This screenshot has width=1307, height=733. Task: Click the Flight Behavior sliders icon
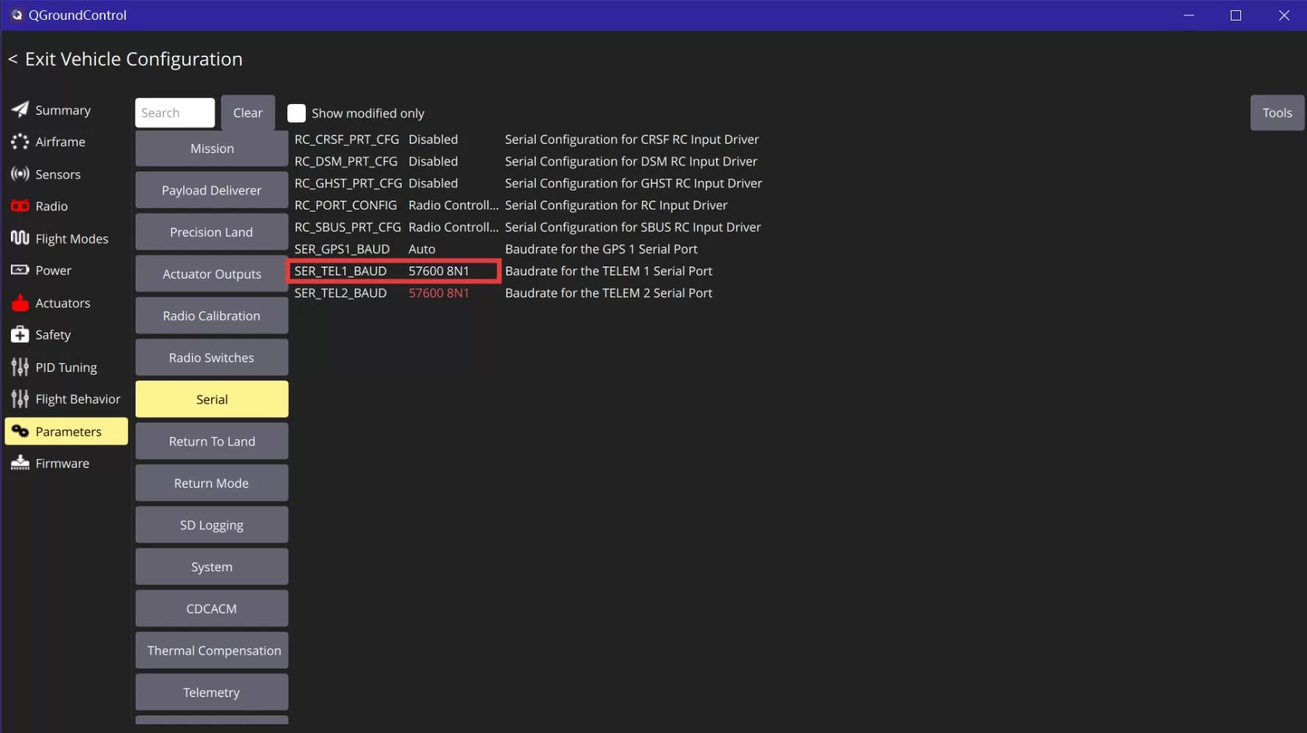click(x=20, y=399)
